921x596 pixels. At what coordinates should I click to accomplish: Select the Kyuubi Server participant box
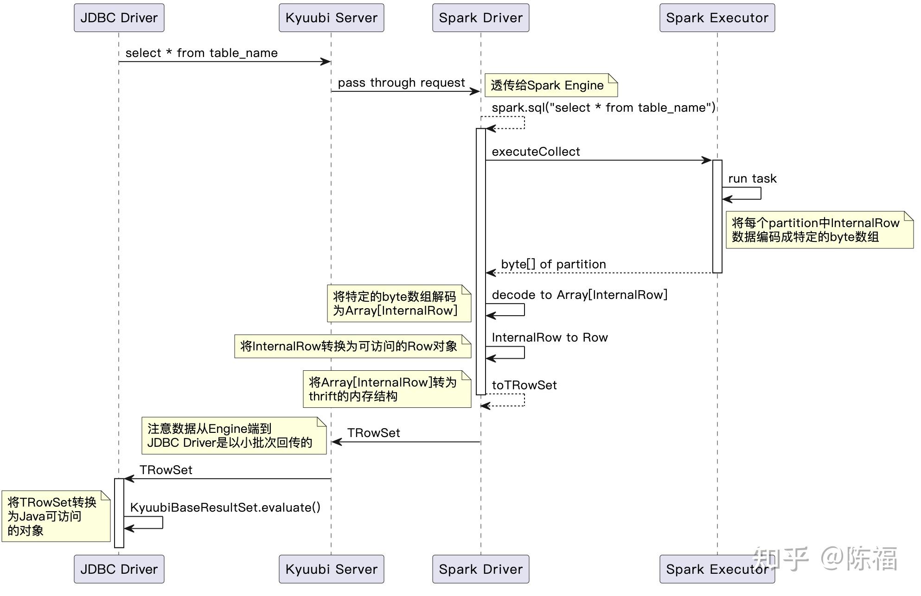coord(331,18)
